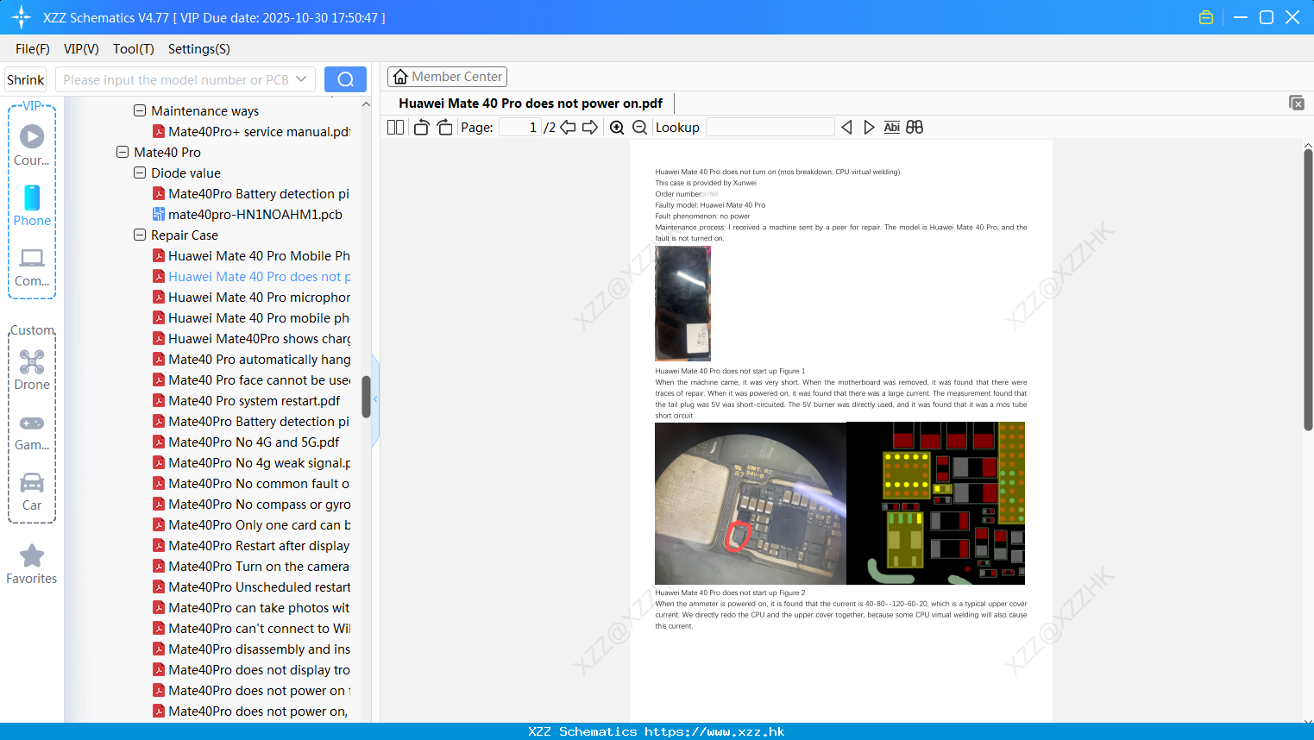Collapse the Maintenance ways node
This screenshot has width=1314, height=740.
point(140,110)
